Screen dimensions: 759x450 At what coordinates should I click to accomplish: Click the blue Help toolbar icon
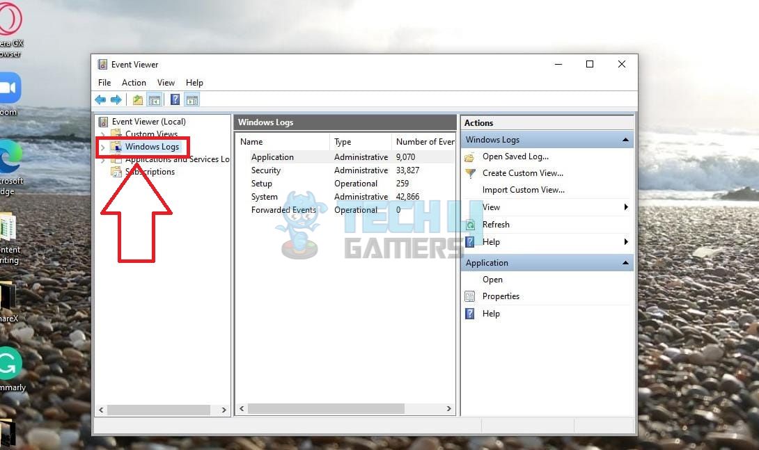point(175,100)
